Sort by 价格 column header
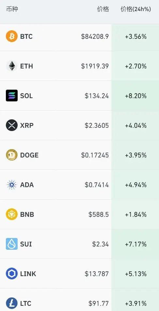Screen dimensions: 159x311 click(x=103, y=9)
